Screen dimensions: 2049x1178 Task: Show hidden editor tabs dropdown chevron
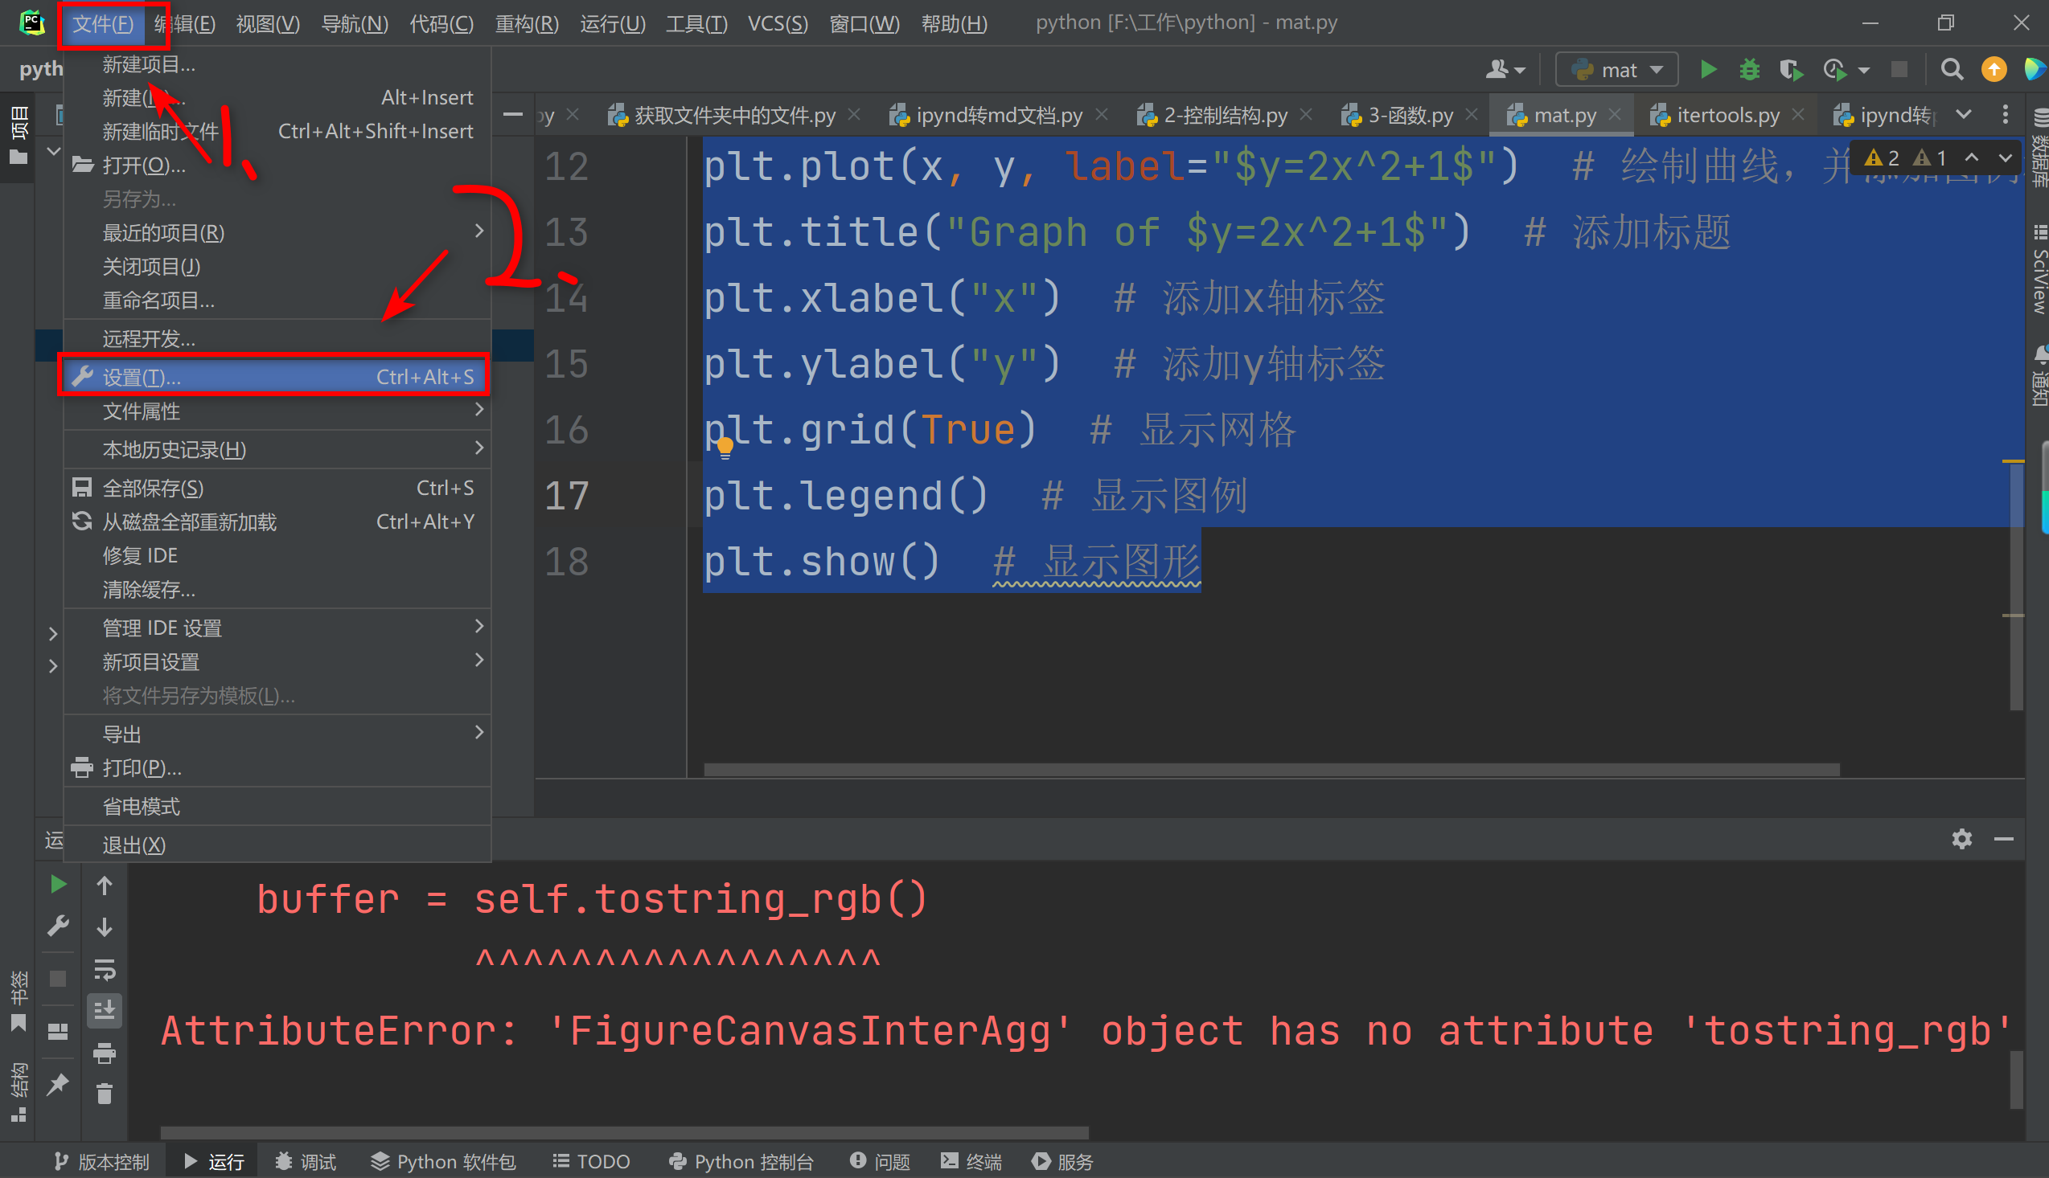tap(1963, 115)
